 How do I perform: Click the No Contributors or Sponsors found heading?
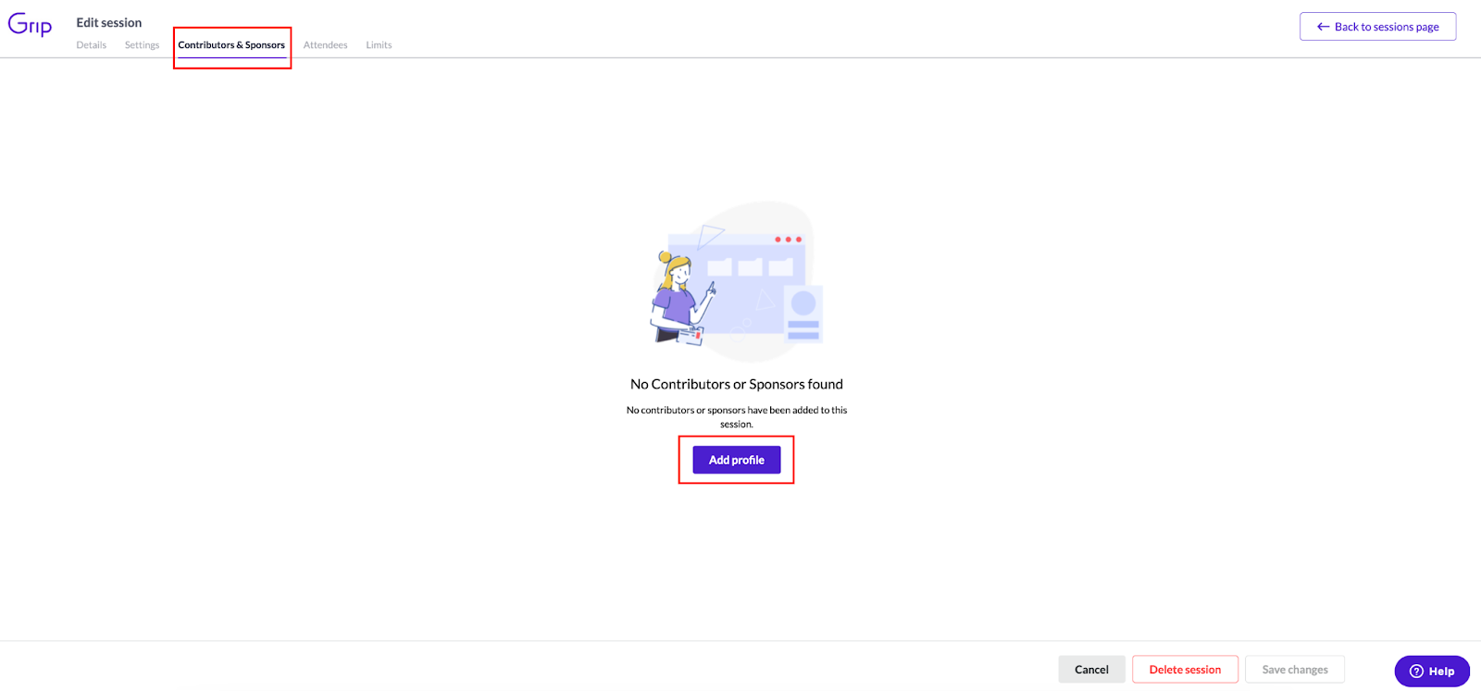point(737,384)
